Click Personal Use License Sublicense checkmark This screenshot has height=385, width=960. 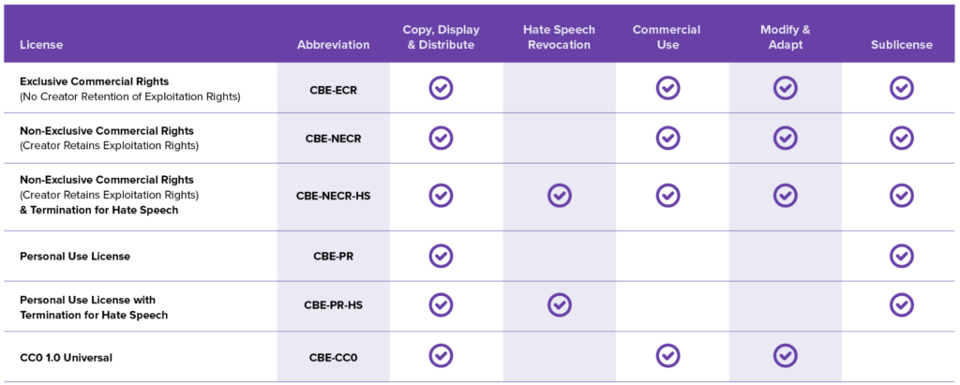point(901,256)
